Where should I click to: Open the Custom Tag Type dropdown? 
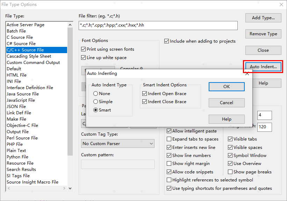click(118, 144)
